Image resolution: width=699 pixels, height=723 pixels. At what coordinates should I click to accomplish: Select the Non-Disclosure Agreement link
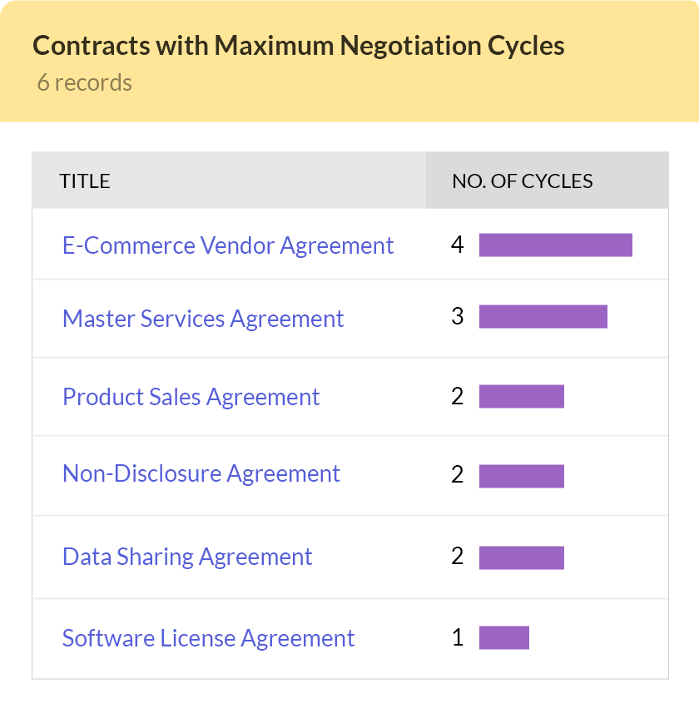(x=201, y=473)
